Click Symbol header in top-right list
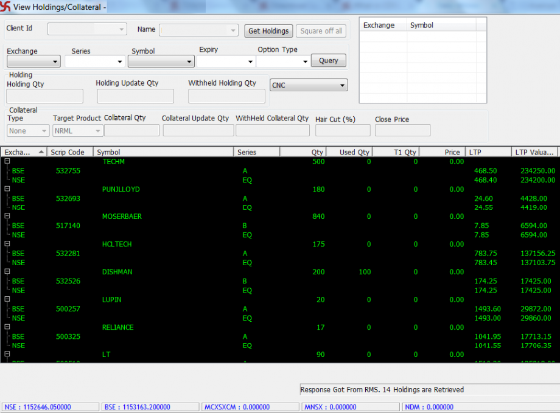Viewport: 560px width, 413px height. (441, 26)
